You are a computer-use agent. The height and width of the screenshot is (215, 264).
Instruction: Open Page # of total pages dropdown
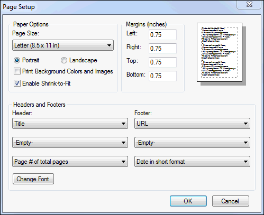click(x=70, y=162)
